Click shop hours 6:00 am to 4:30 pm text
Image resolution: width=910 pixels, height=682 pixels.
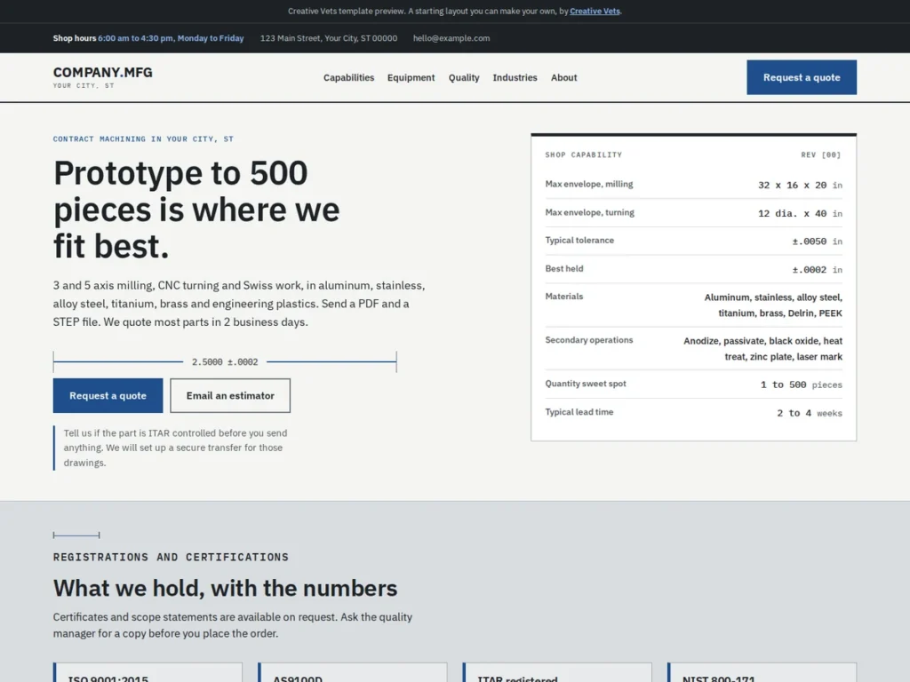click(171, 38)
